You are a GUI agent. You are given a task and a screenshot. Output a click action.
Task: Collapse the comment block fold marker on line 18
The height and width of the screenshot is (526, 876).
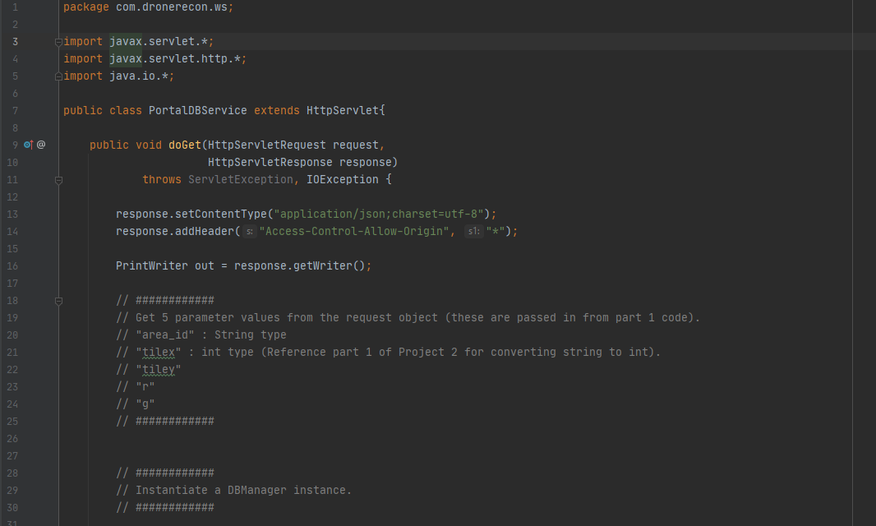pyautogui.click(x=58, y=302)
